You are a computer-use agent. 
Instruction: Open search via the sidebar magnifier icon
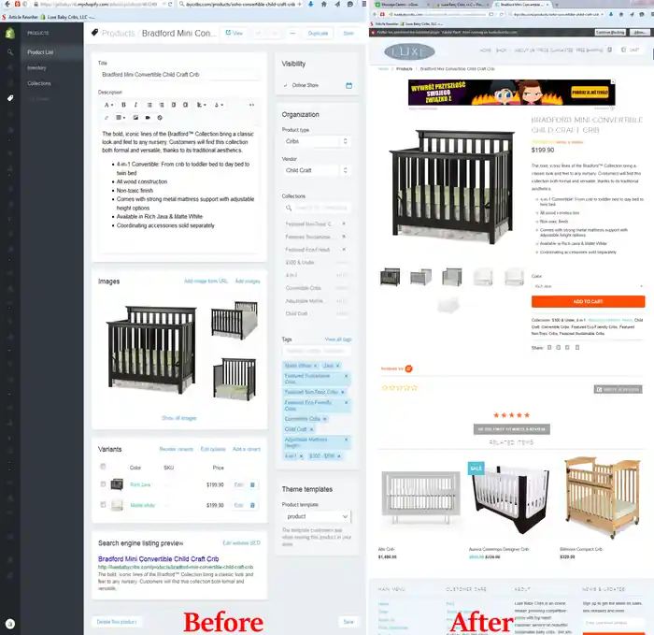(x=10, y=52)
